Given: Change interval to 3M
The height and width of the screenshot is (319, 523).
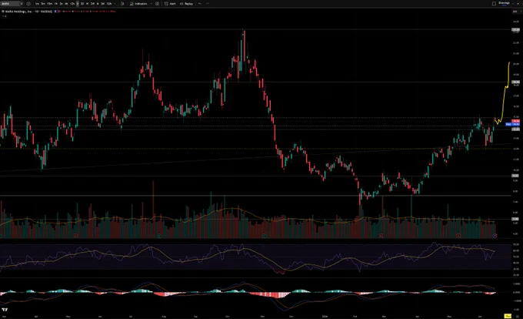Looking at the screenshot, I should pos(103,4).
